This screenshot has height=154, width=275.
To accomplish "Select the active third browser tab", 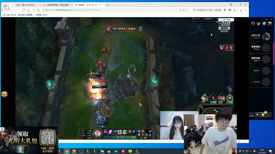I will (x=89, y=5).
